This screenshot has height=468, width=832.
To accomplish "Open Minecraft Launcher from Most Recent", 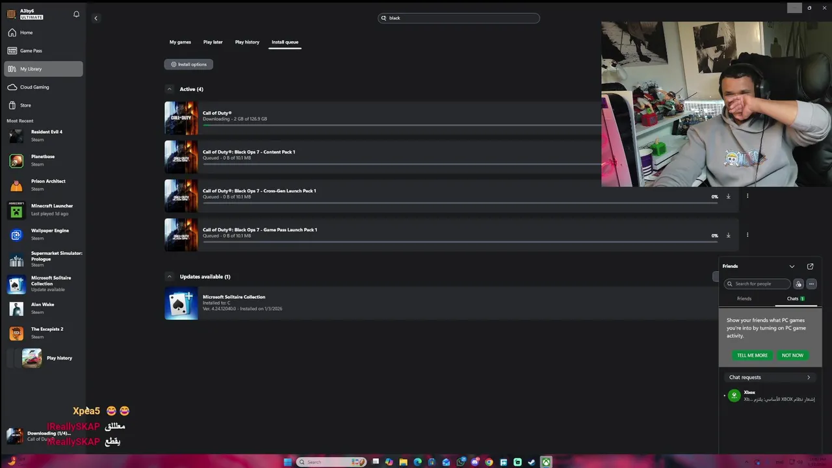I will [x=43, y=210].
